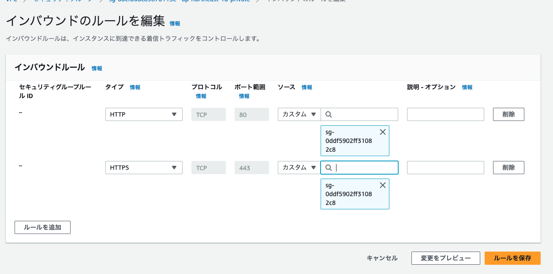Click ルールを追加 to add a rule
Image resolution: width=553 pixels, height=274 pixels.
coord(42,227)
